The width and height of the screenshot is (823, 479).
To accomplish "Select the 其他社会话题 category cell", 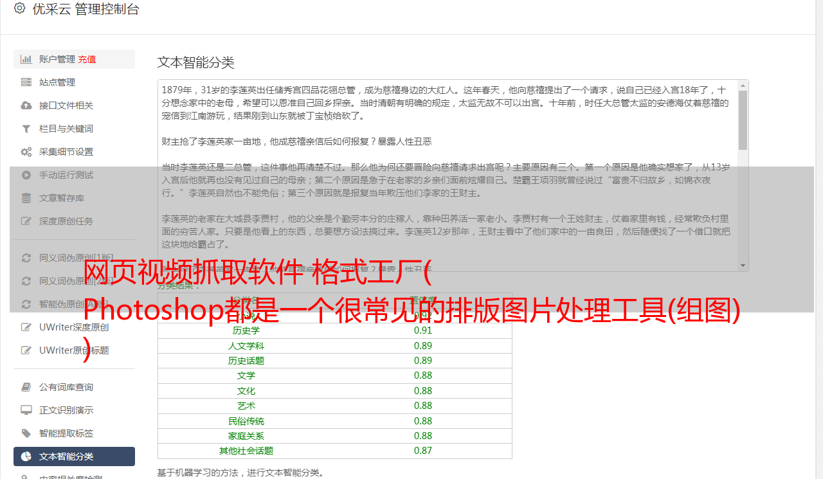I will tap(246, 451).
